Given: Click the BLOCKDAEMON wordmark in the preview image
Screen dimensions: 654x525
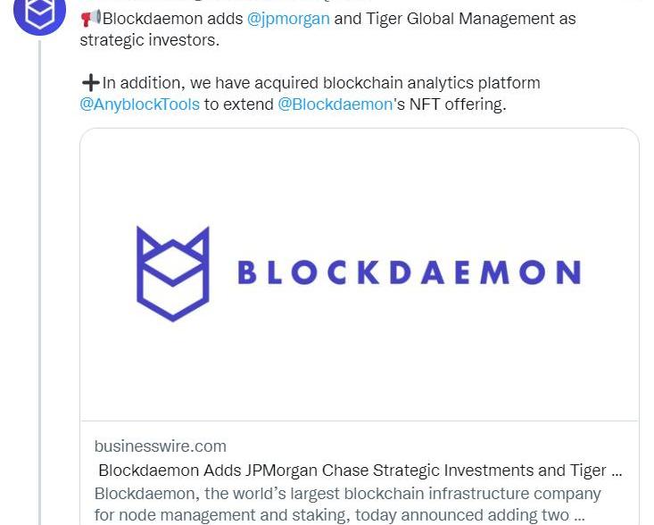Looking at the screenshot, I should [x=409, y=272].
